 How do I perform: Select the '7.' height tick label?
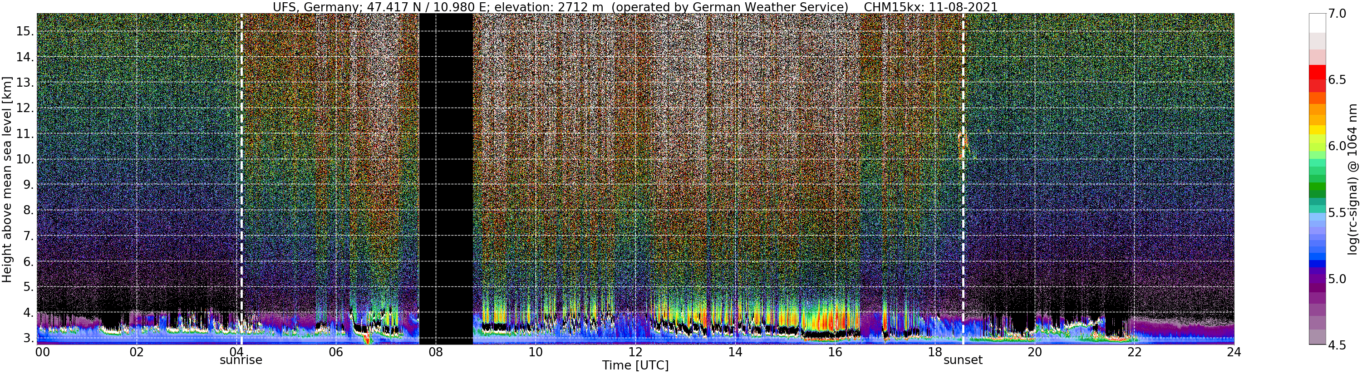click(x=29, y=236)
